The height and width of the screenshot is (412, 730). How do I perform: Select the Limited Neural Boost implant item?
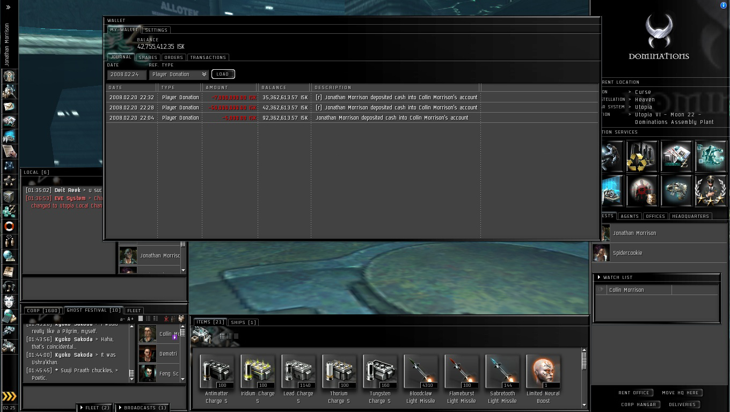(x=543, y=379)
